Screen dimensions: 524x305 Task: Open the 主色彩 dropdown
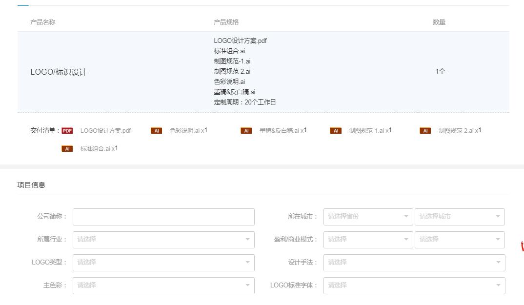click(164, 285)
